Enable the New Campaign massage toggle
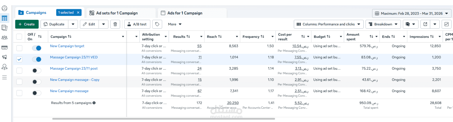The image size is (453, 122). coord(37,93)
